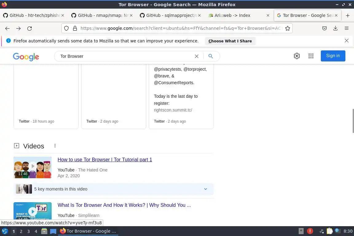Open What Is Tor Browser video link
The image size is (354, 236).
pos(124,205)
